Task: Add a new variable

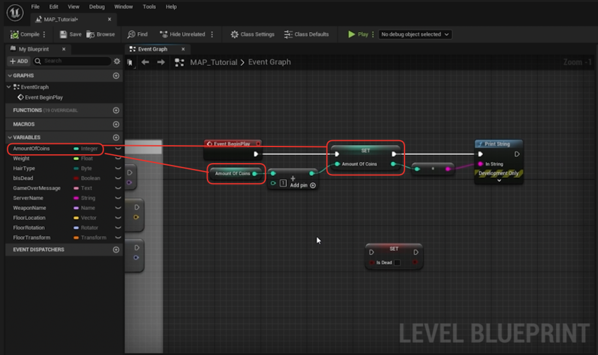Action: [x=116, y=138]
